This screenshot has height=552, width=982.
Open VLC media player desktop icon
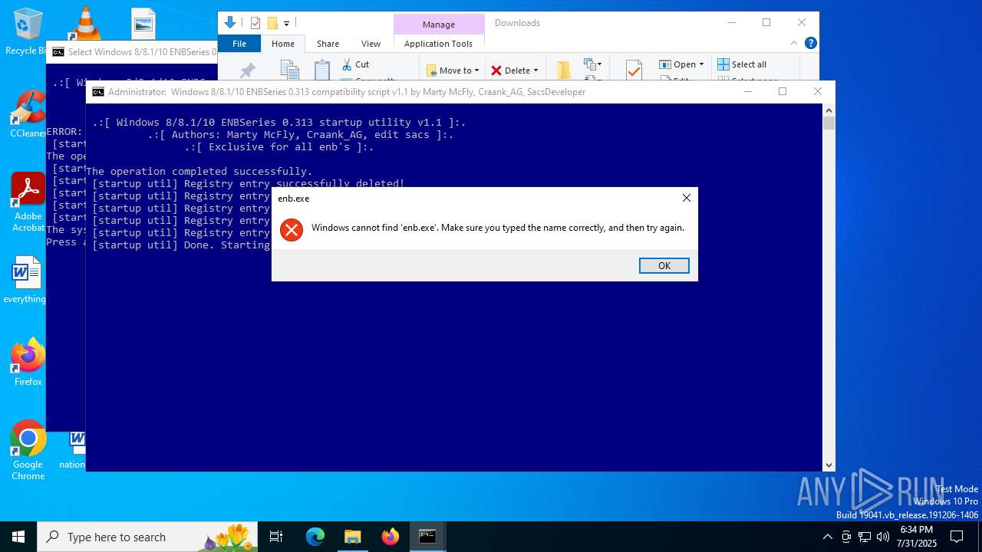pyautogui.click(x=85, y=23)
